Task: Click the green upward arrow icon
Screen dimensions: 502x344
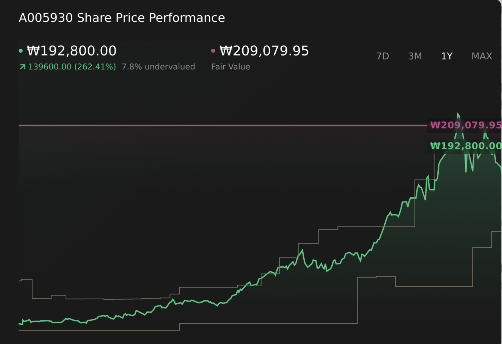Action: click(23, 67)
